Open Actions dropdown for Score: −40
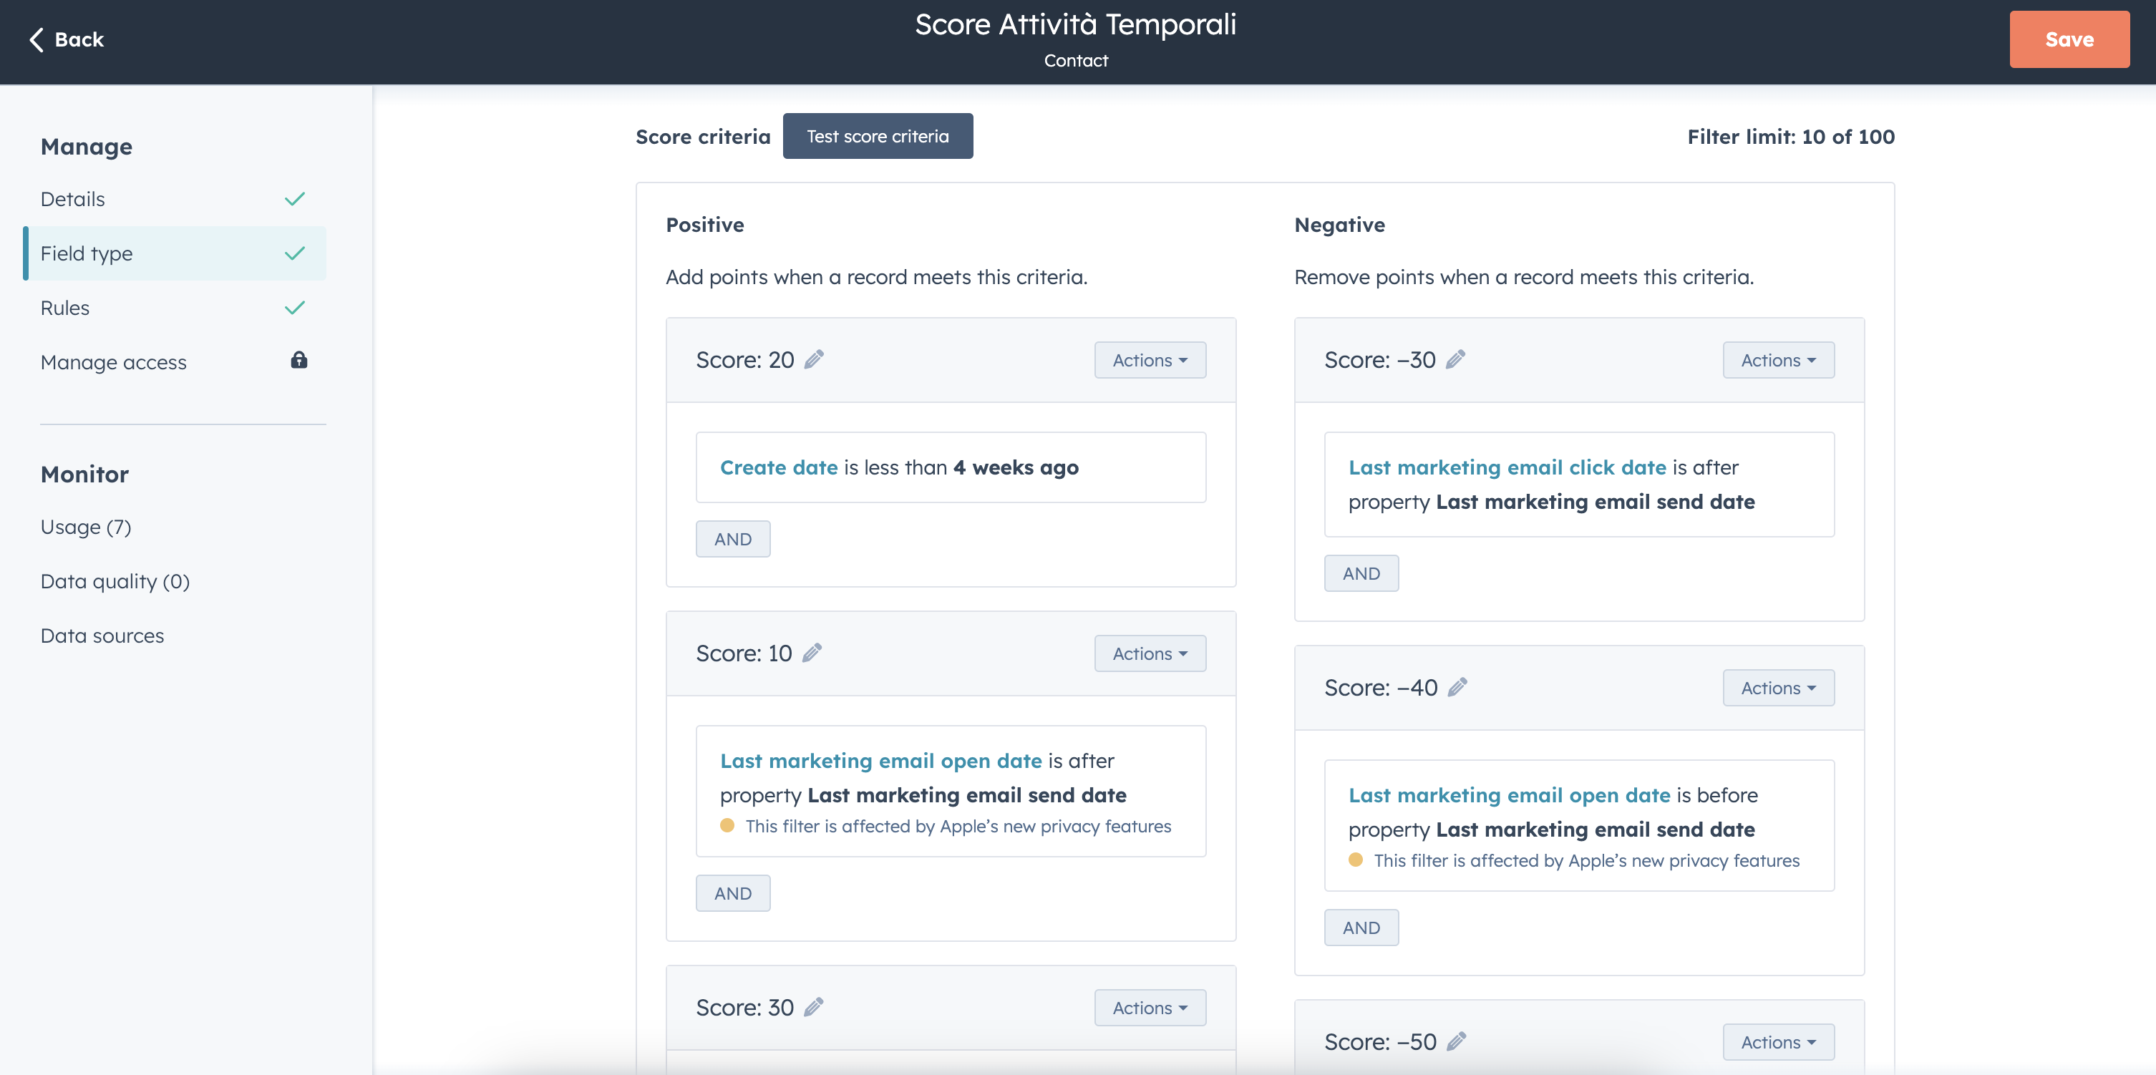 (x=1779, y=688)
